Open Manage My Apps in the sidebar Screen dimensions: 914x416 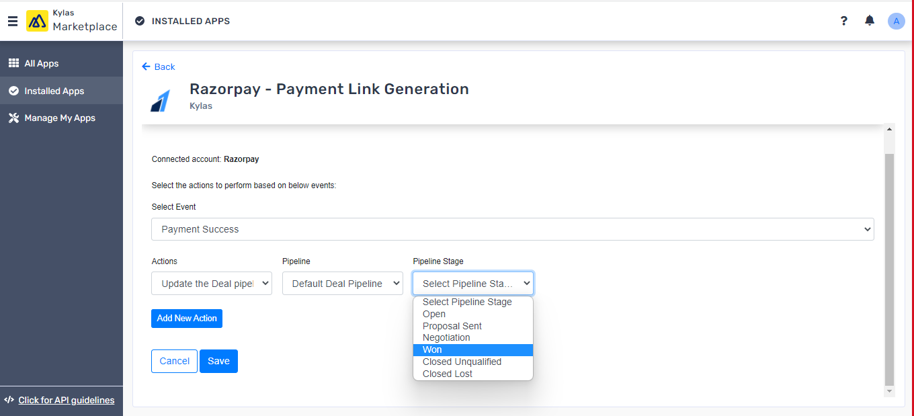click(61, 118)
